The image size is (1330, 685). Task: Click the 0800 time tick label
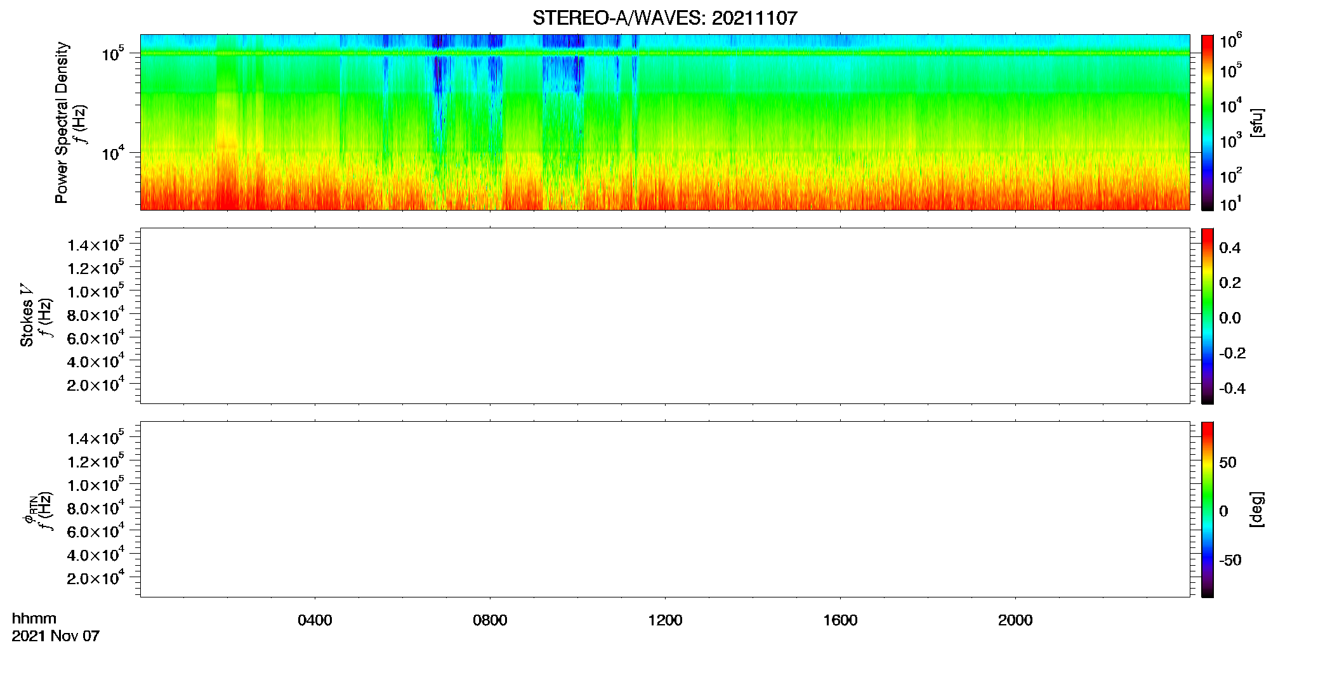(490, 620)
